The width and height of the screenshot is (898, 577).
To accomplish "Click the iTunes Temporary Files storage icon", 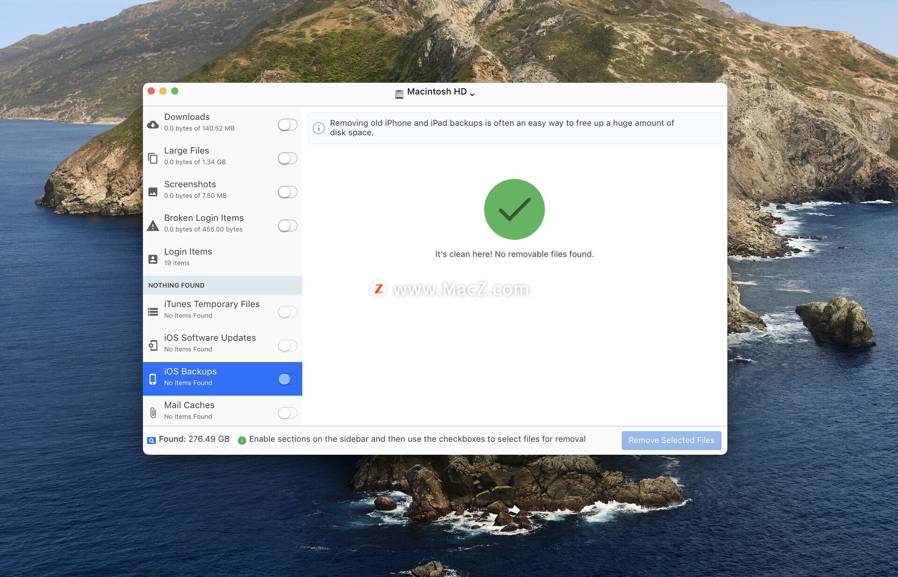I will [x=153, y=312].
